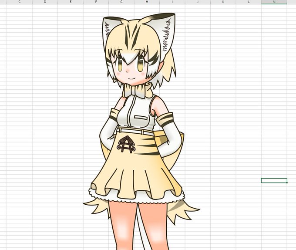Select column I header
This screenshot has height=250, width=296.
(x=172, y=2)
